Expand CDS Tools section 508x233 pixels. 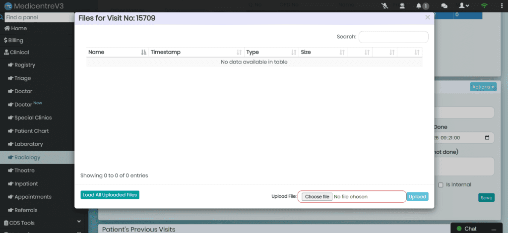42,223
